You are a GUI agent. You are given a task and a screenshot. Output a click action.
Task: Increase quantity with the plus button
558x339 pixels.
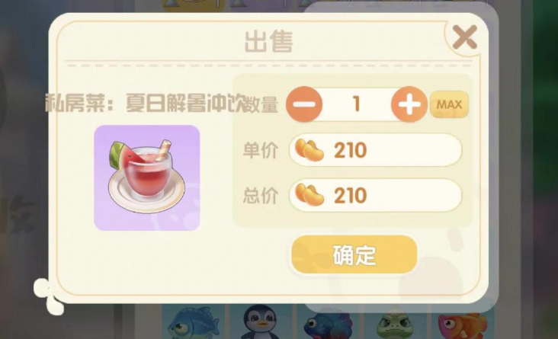click(409, 104)
